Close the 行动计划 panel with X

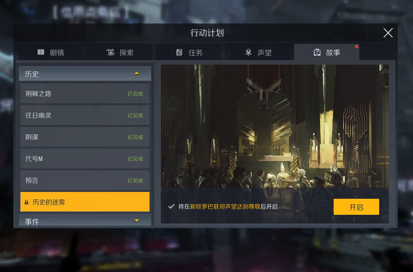(x=388, y=33)
